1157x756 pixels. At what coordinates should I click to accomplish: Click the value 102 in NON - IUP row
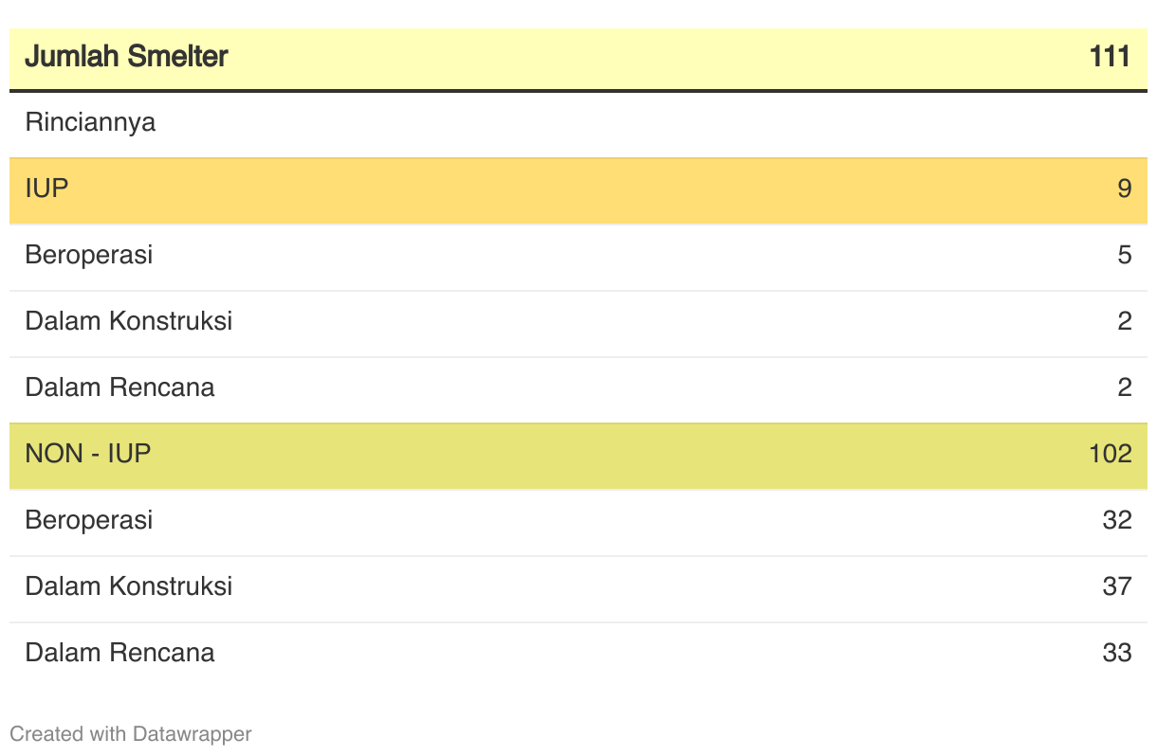pos(1111,454)
